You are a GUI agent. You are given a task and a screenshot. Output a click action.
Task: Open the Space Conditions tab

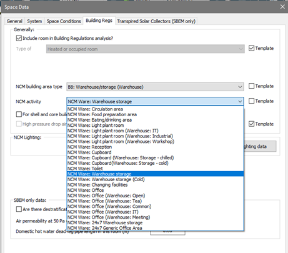64,21
